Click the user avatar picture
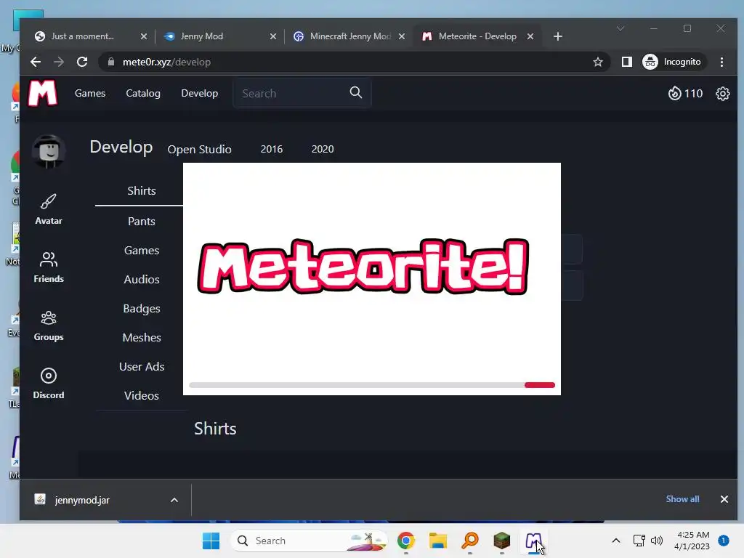 (49, 151)
